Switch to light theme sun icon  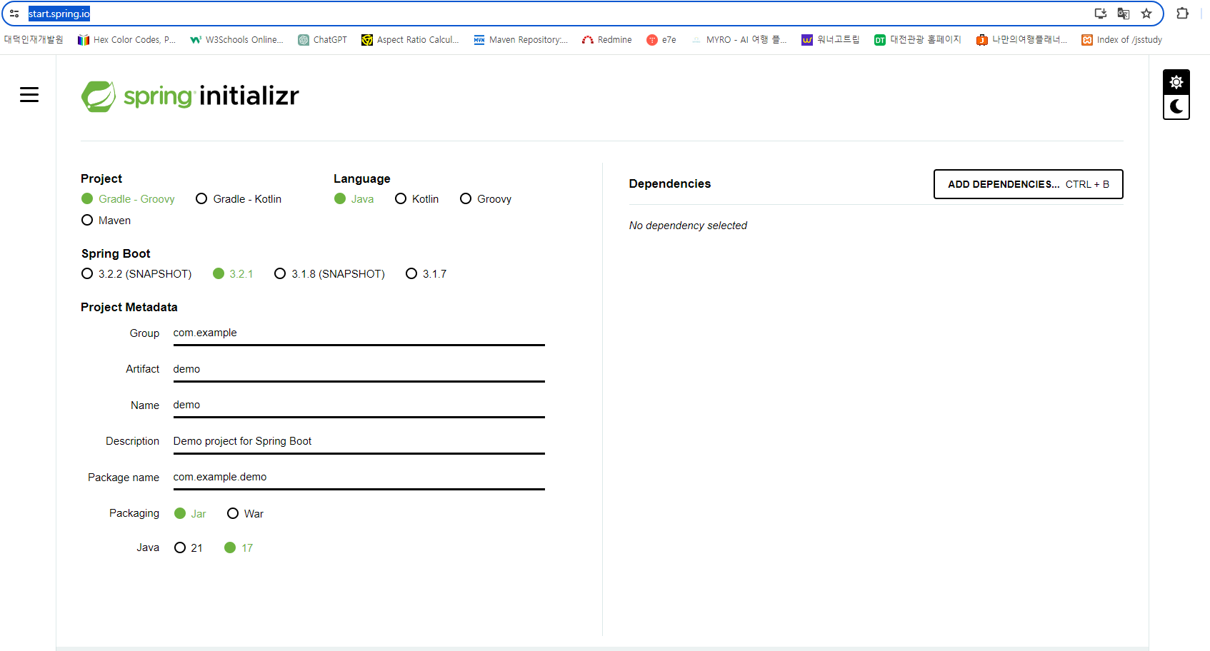1176,82
